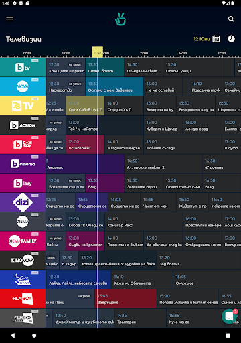
Task: Select the NOVA channel logo
Action: tap(23, 86)
